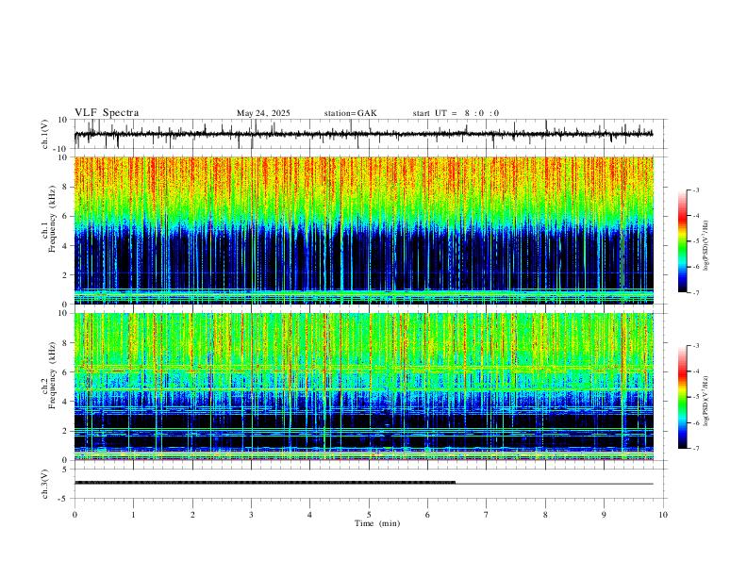The width and height of the screenshot is (747, 577).
Task: Click the ch.3 voltage trace line
Action: (363, 483)
